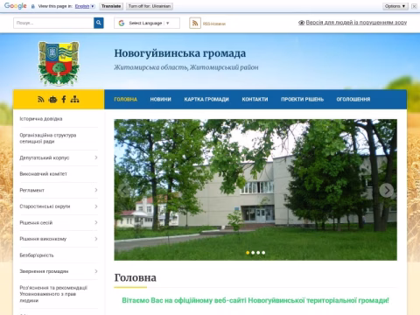Open the Головна navigation tab
This screenshot has height=315, width=420.
tap(126, 100)
